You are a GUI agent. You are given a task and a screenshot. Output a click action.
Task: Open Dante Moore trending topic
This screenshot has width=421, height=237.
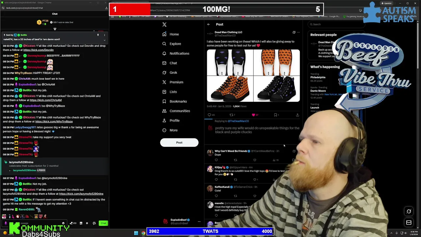(318, 91)
